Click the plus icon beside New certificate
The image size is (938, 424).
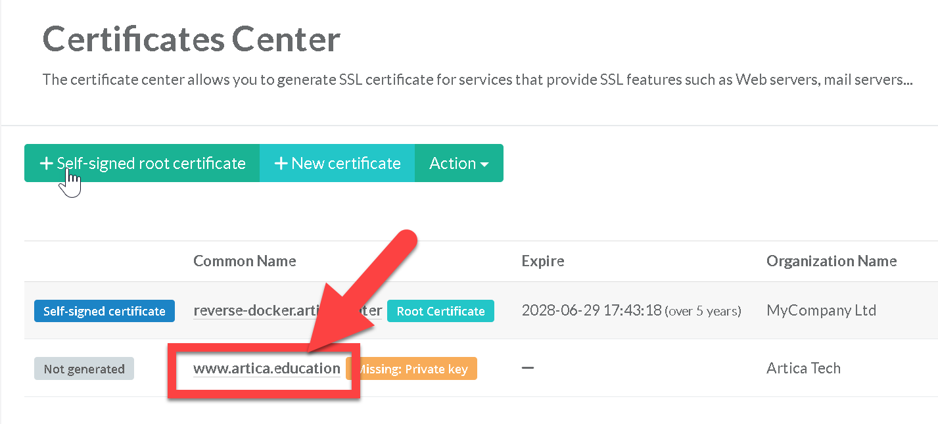pos(281,164)
